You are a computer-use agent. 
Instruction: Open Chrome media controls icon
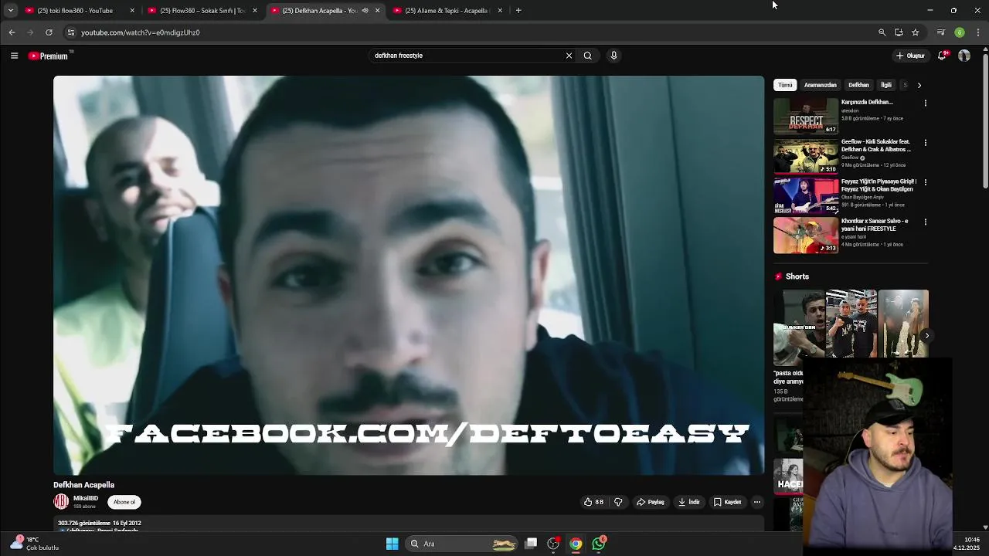click(941, 32)
